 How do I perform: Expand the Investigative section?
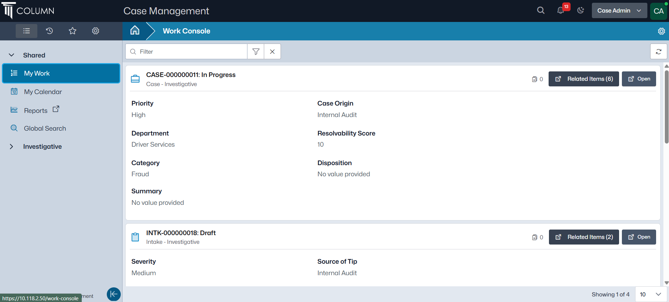(12, 147)
